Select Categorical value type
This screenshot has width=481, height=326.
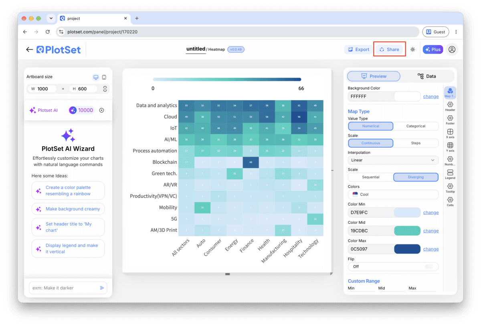coord(416,126)
